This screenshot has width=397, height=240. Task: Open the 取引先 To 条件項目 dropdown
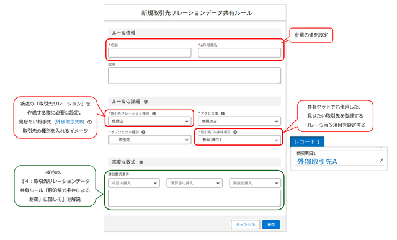239,140
